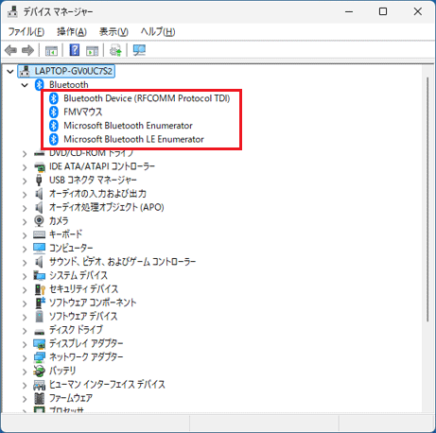Viewport: 436px width, 433px height.
Task: Select サウンド、ビデオ、およびゲーム コントローラー category
Action: tap(122, 262)
